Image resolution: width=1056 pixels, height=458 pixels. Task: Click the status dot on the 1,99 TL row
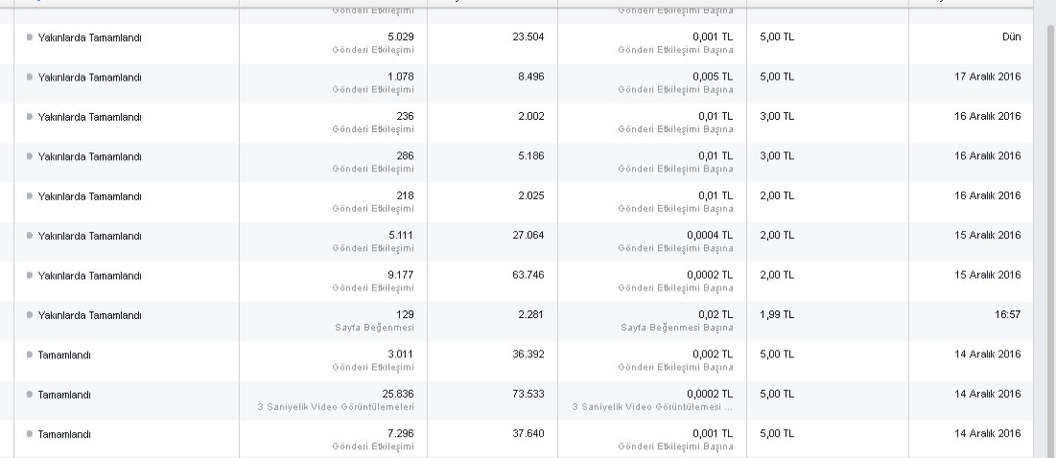pos(29,315)
